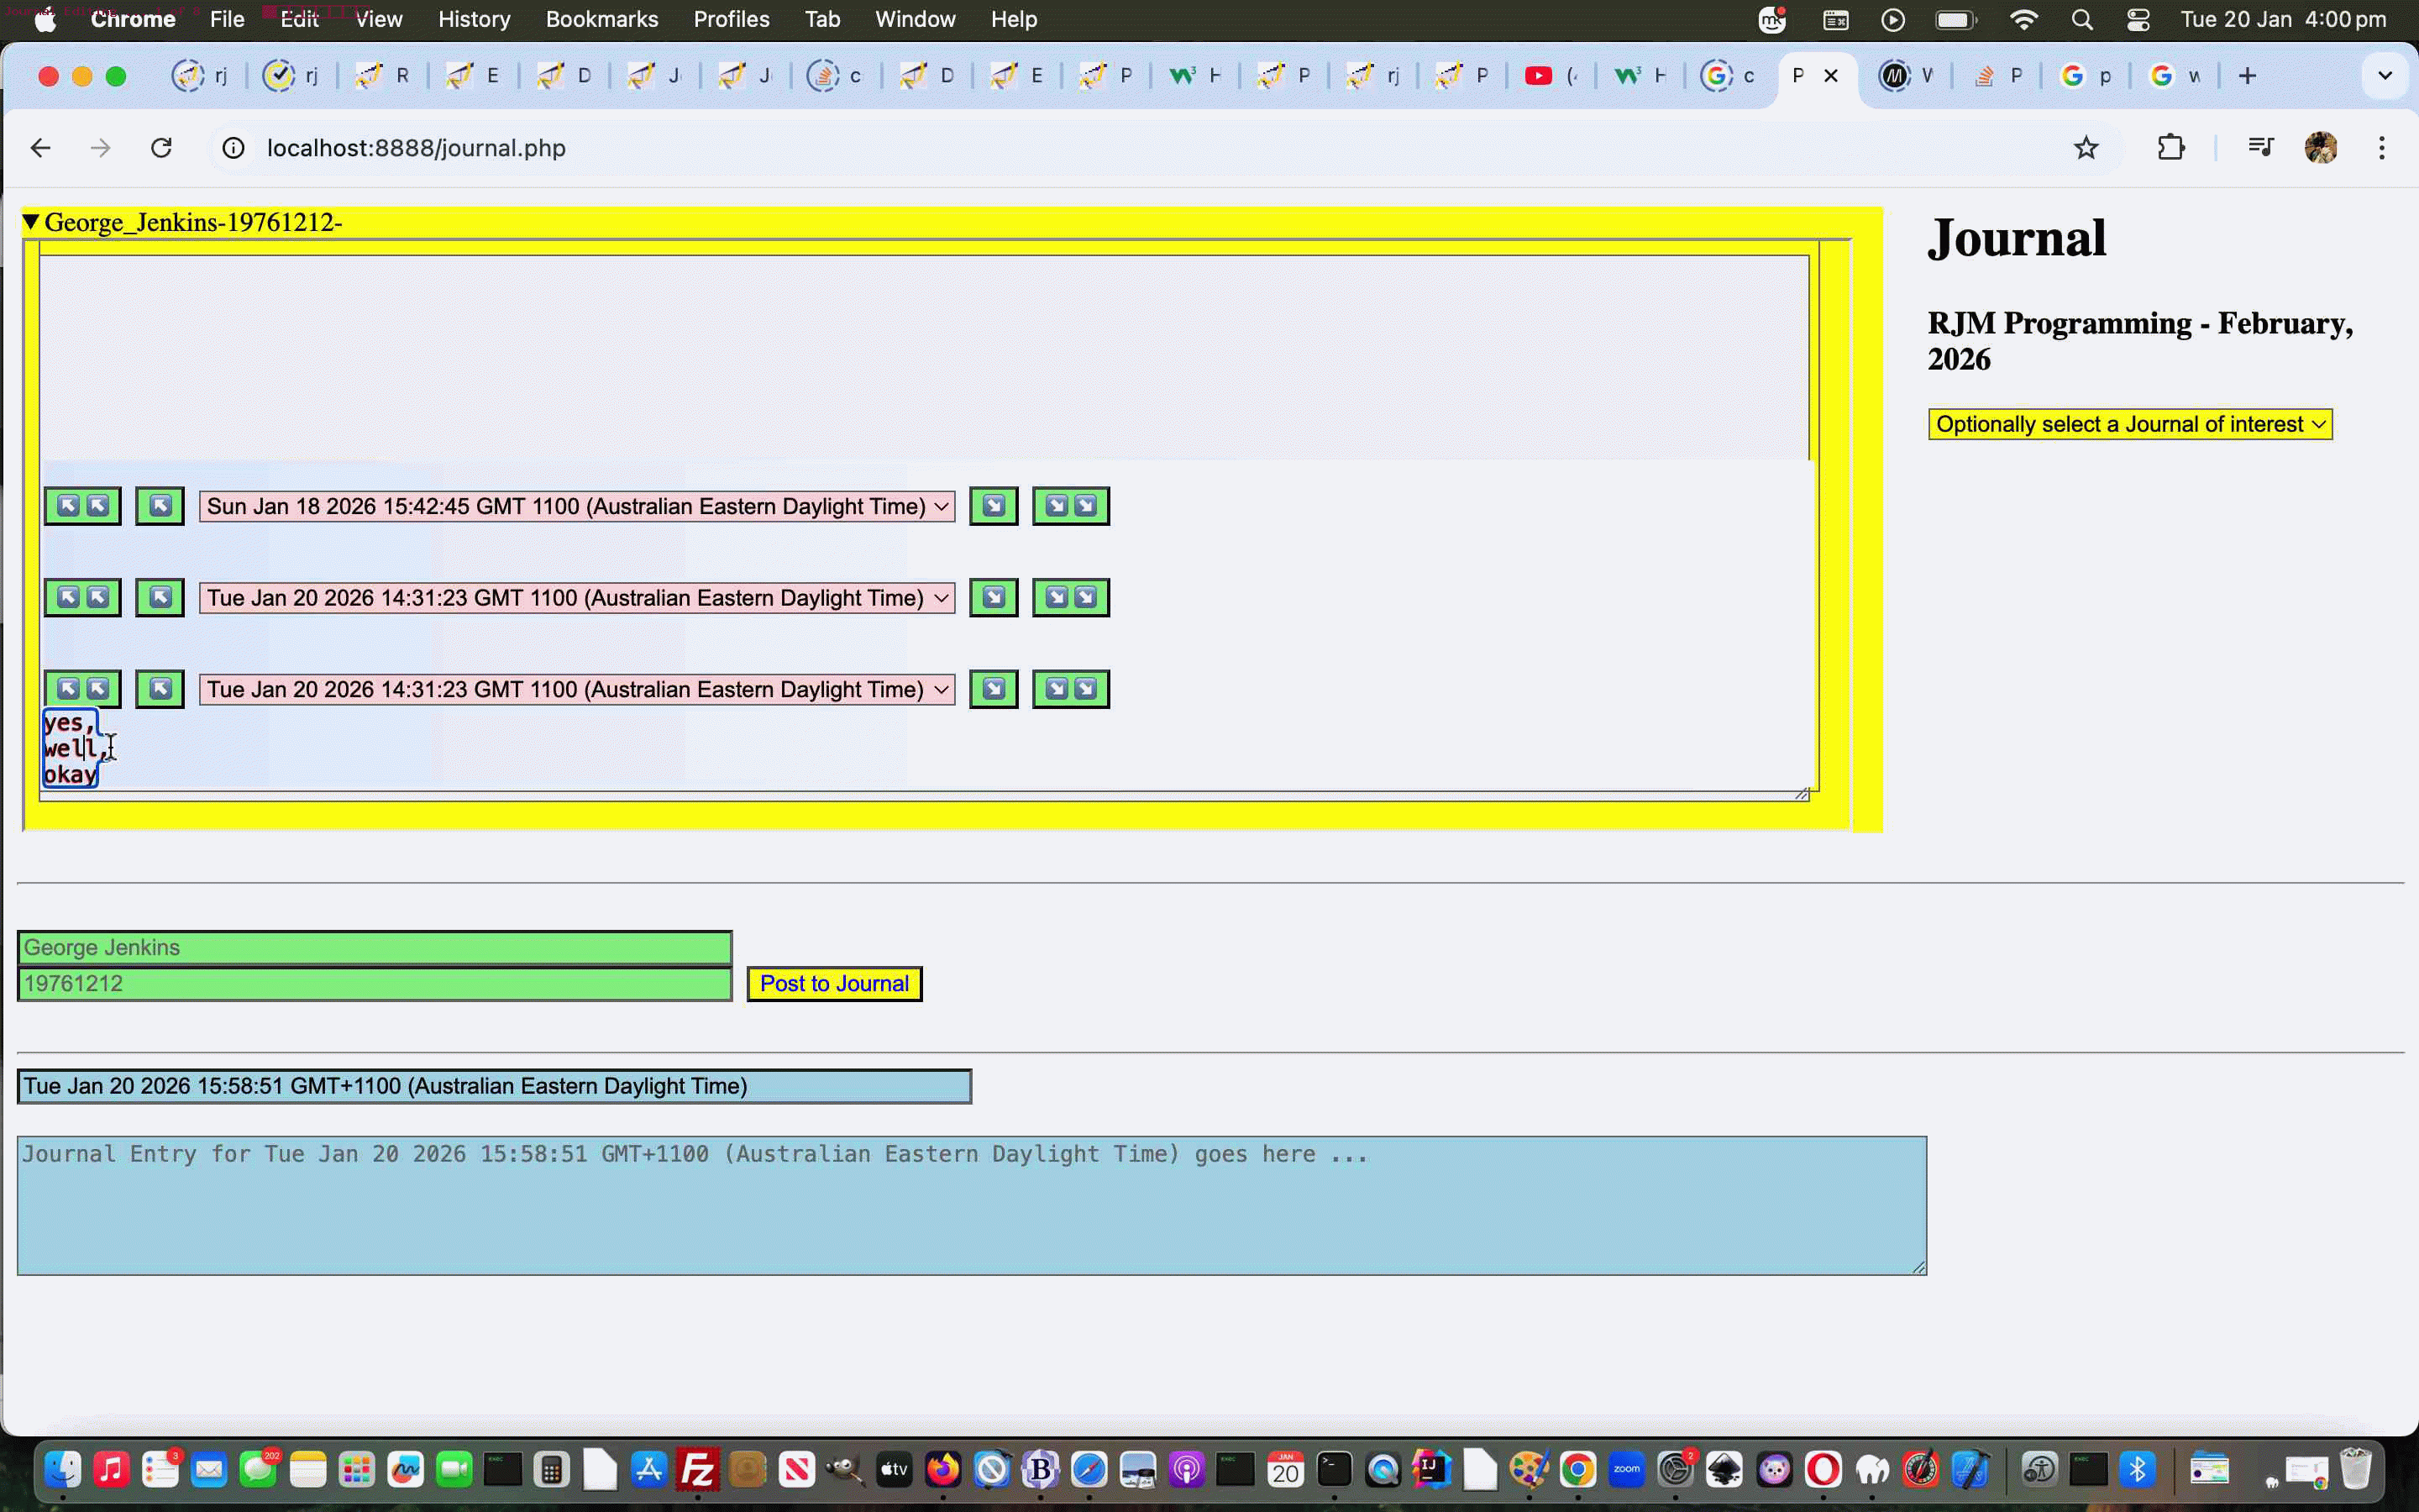Screen dimensions: 2419x1512
Task: Toggle the bookmark star in the address bar
Action: coord(2086,147)
